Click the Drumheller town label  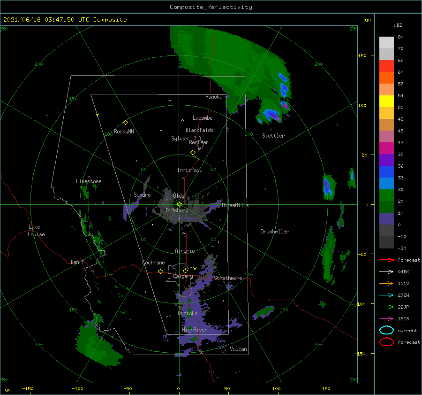[275, 232]
